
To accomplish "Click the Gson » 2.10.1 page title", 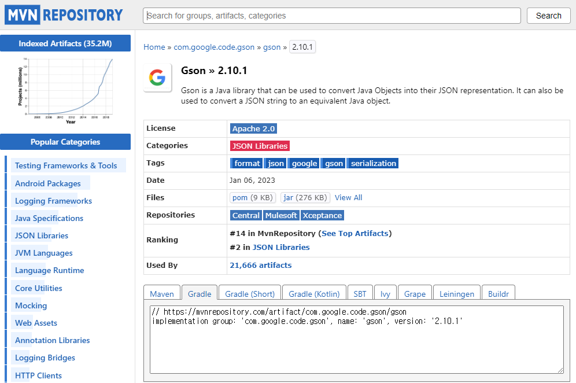I will click(x=214, y=71).
